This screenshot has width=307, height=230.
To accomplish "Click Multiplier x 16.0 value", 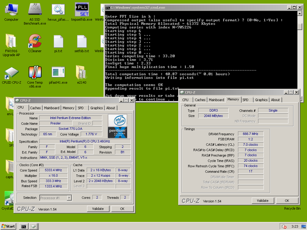I will [53, 176].
